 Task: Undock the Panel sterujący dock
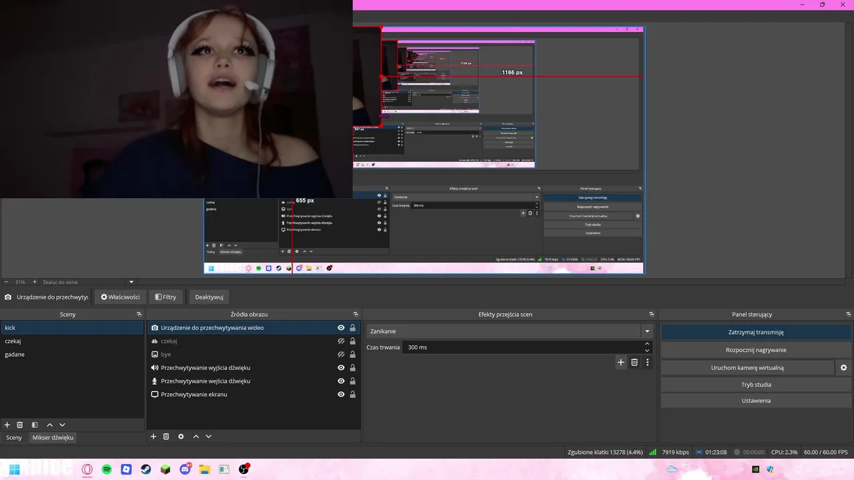tap(849, 314)
